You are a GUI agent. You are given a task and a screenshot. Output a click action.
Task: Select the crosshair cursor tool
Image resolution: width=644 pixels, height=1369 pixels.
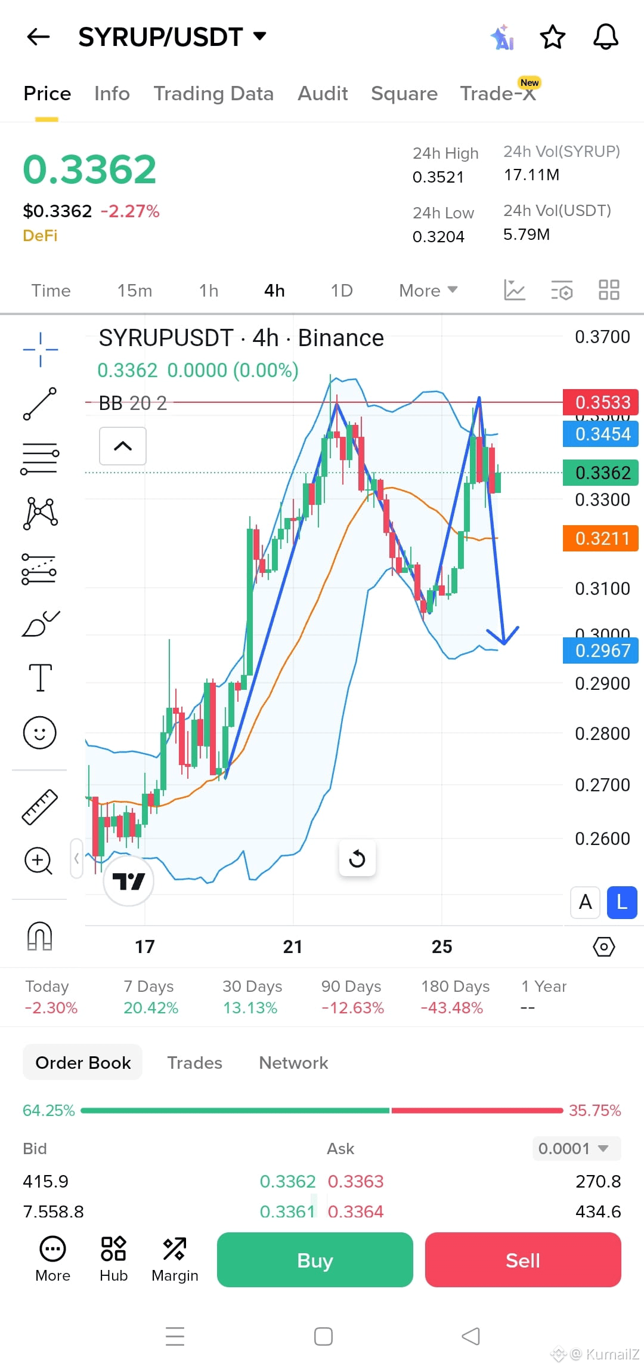[40, 350]
